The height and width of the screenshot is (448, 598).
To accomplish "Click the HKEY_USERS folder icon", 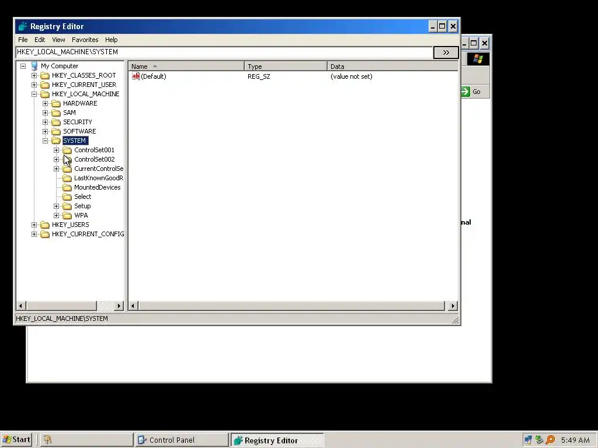I will (x=45, y=225).
